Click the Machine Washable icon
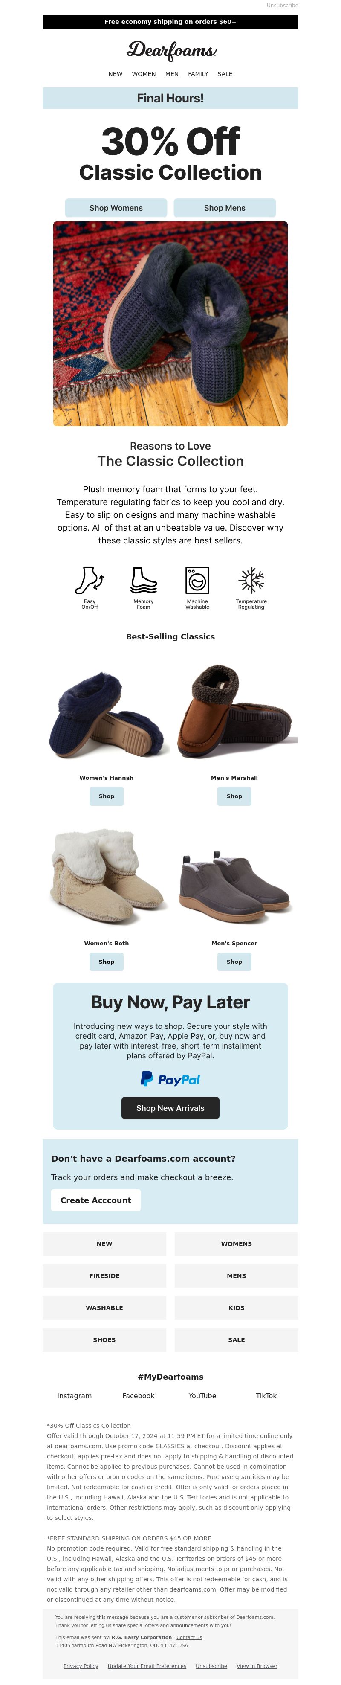This screenshot has width=341, height=1685. tap(197, 580)
